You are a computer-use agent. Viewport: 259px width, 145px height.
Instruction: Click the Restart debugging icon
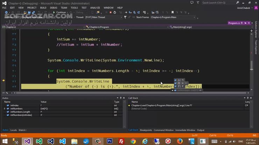pos(115,12)
